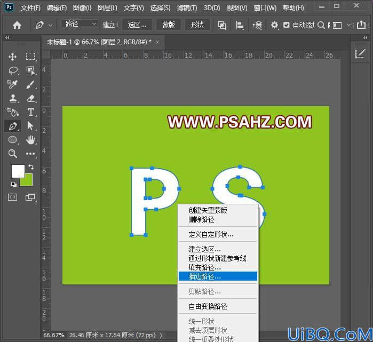The image size is (373, 342).
Task: Select the Brush tool
Action: point(30,84)
